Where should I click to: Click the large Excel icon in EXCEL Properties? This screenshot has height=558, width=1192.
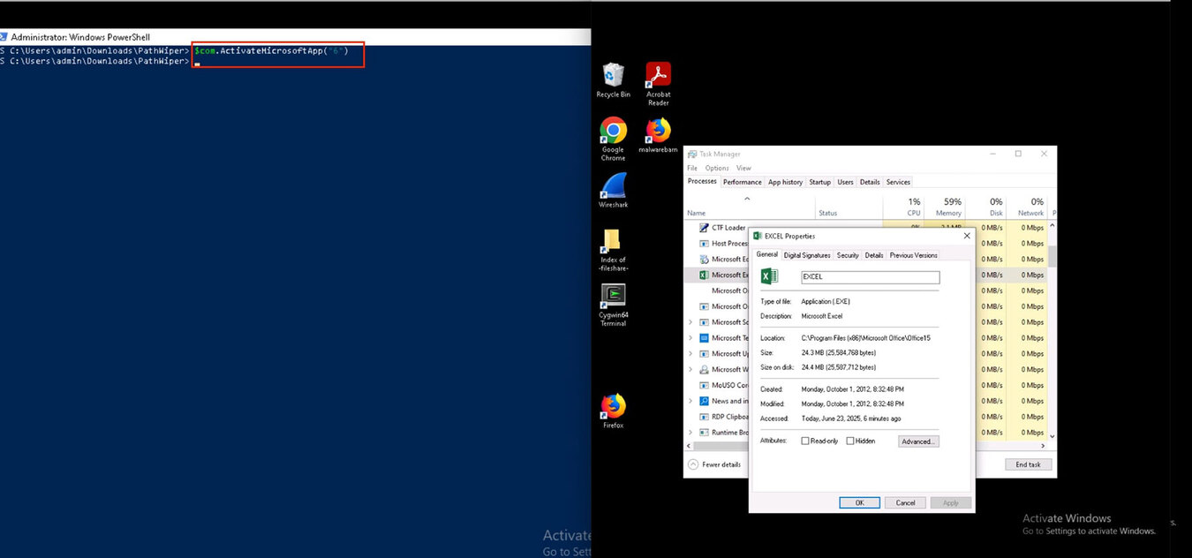pos(769,276)
